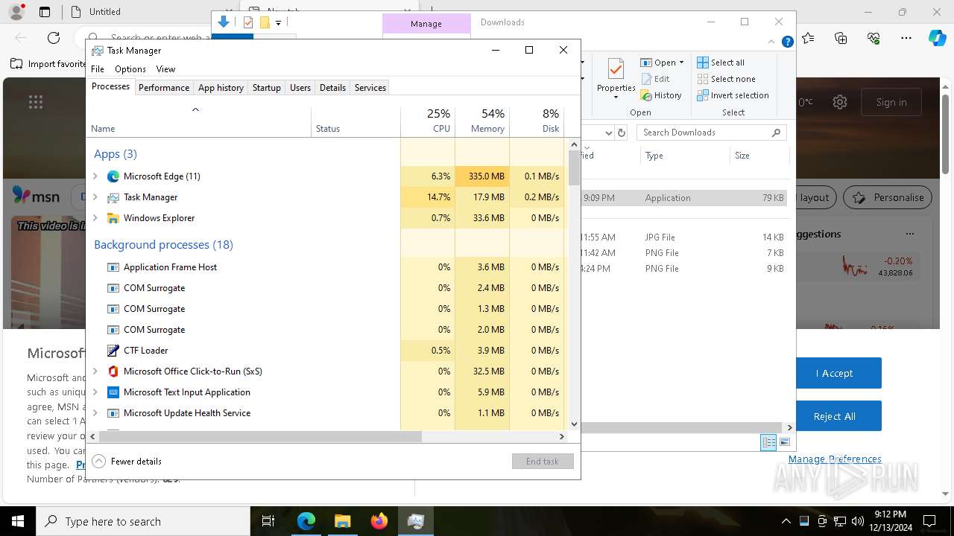954x536 pixels.
Task: Expand the Microsoft Edge (11) process group
Action: click(95, 176)
